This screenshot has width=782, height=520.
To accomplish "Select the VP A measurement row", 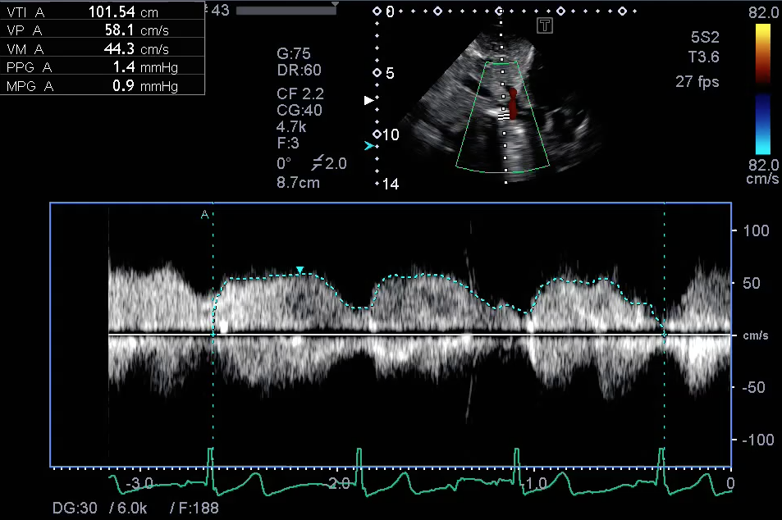I will point(102,30).
